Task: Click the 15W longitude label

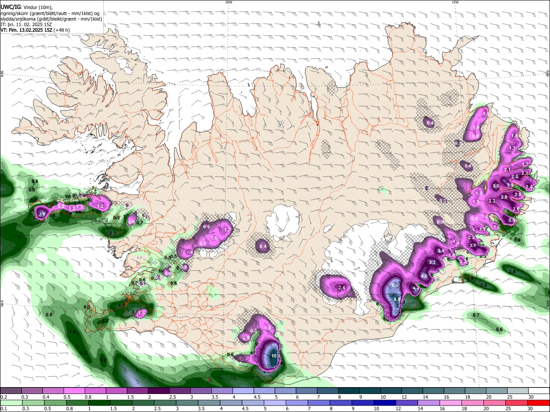Action: (455, 2)
